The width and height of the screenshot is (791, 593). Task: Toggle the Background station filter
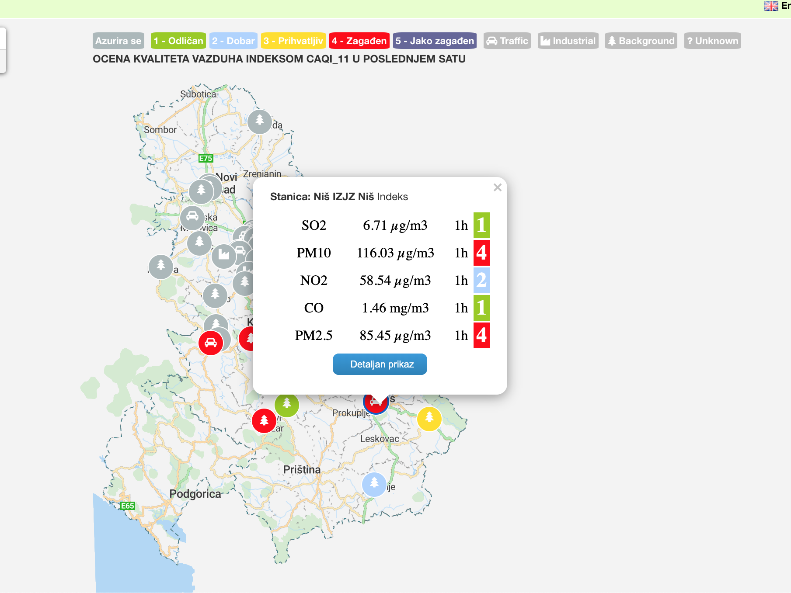coord(641,41)
